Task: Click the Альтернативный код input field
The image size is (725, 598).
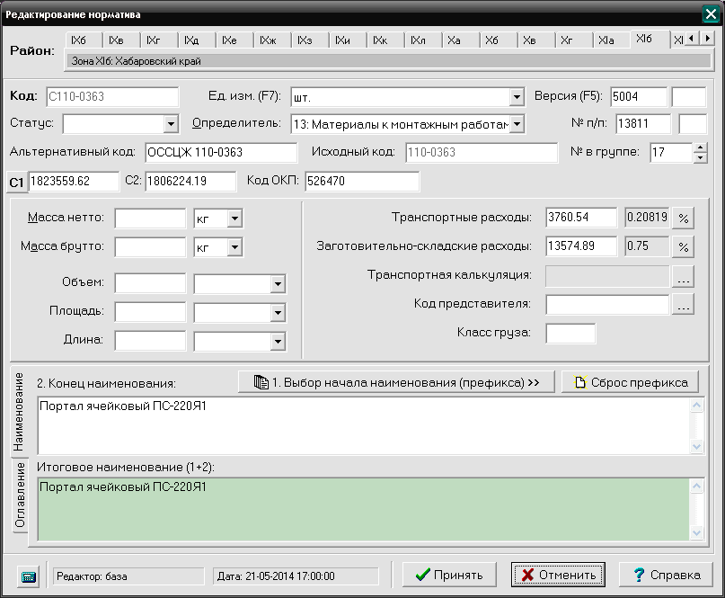Action: coord(220,153)
